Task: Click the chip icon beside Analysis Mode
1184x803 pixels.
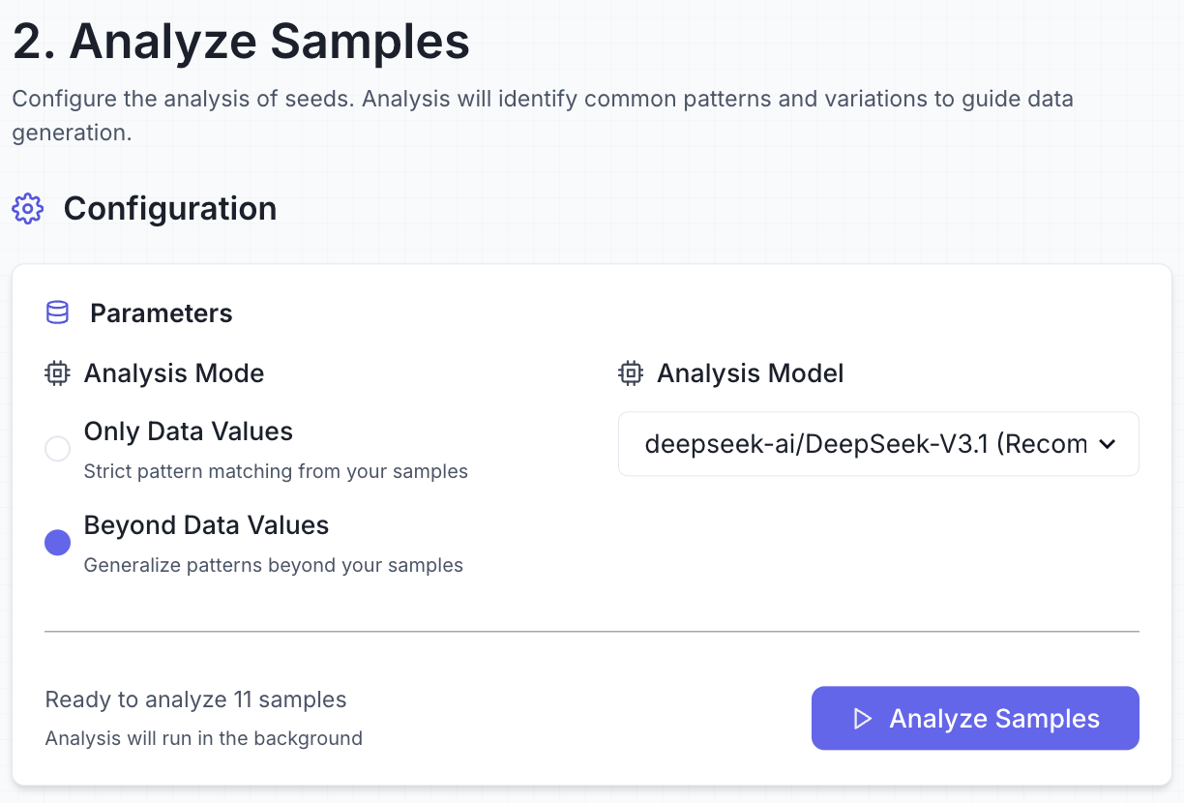Action: coord(58,373)
